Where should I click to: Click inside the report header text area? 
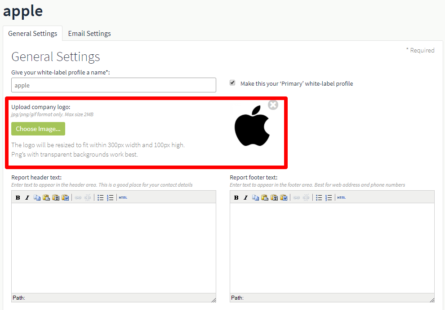coord(114,248)
